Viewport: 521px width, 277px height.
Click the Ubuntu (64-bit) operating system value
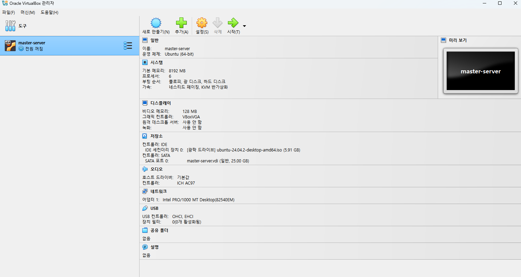pyautogui.click(x=179, y=54)
